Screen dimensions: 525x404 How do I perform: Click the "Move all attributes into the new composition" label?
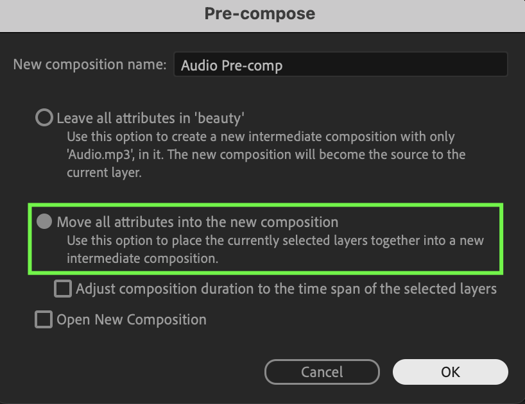[197, 222]
